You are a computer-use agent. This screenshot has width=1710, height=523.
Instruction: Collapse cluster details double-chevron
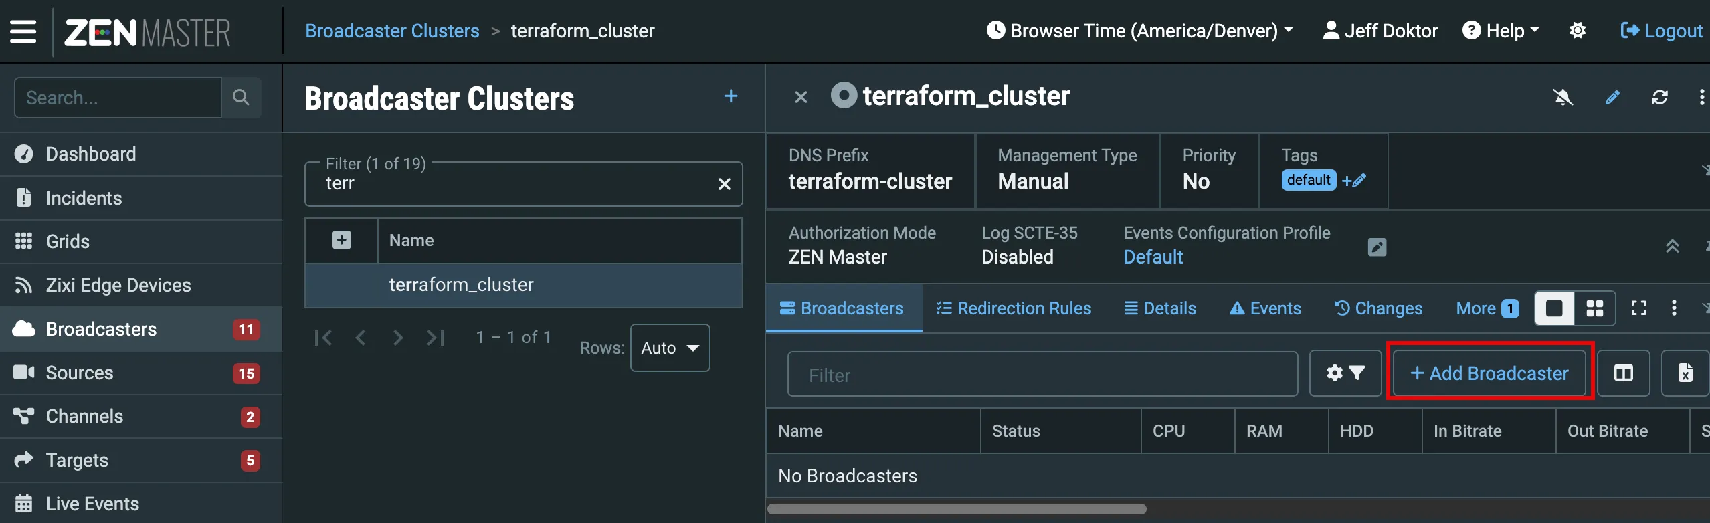pyautogui.click(x=1672, y=247)
